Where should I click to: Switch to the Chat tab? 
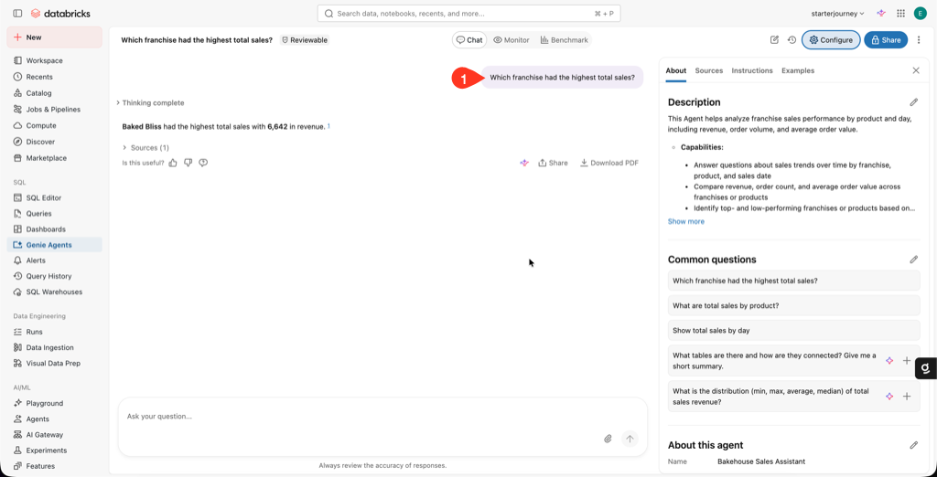pos(469,40)
